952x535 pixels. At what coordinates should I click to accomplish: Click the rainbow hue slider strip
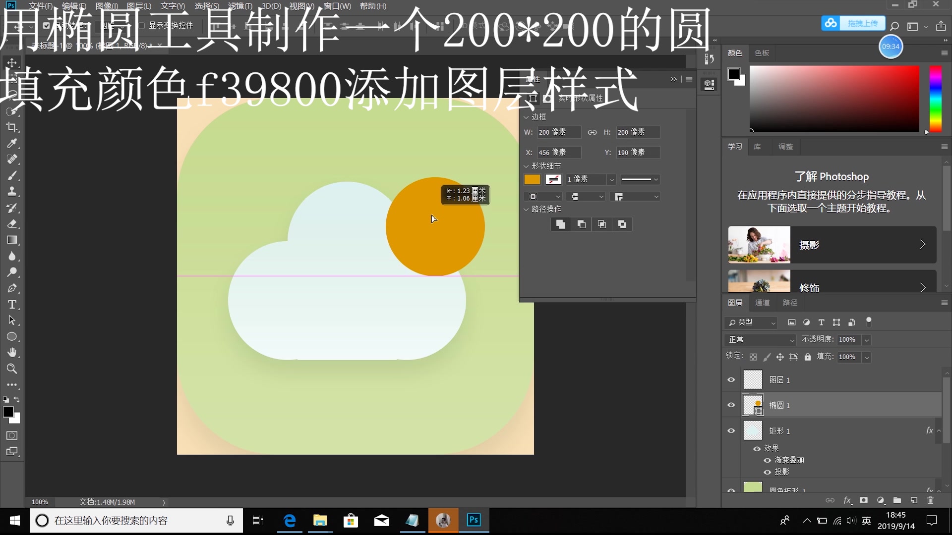pos(935,99)
